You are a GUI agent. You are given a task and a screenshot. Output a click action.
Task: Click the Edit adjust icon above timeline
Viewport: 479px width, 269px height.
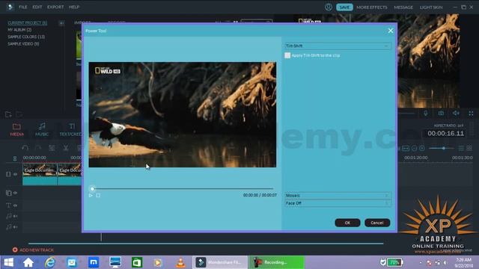[52, 148]
